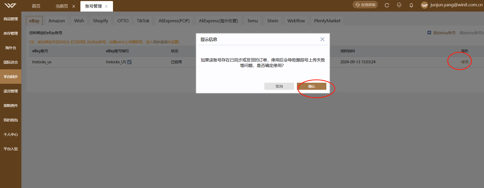The width and height of the screenshot is (484, 188).
Task: Select the Wish platform tab
Action: 79,21
